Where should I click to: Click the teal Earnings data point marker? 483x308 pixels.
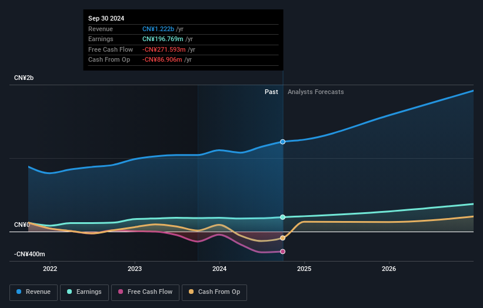point(282,217)
